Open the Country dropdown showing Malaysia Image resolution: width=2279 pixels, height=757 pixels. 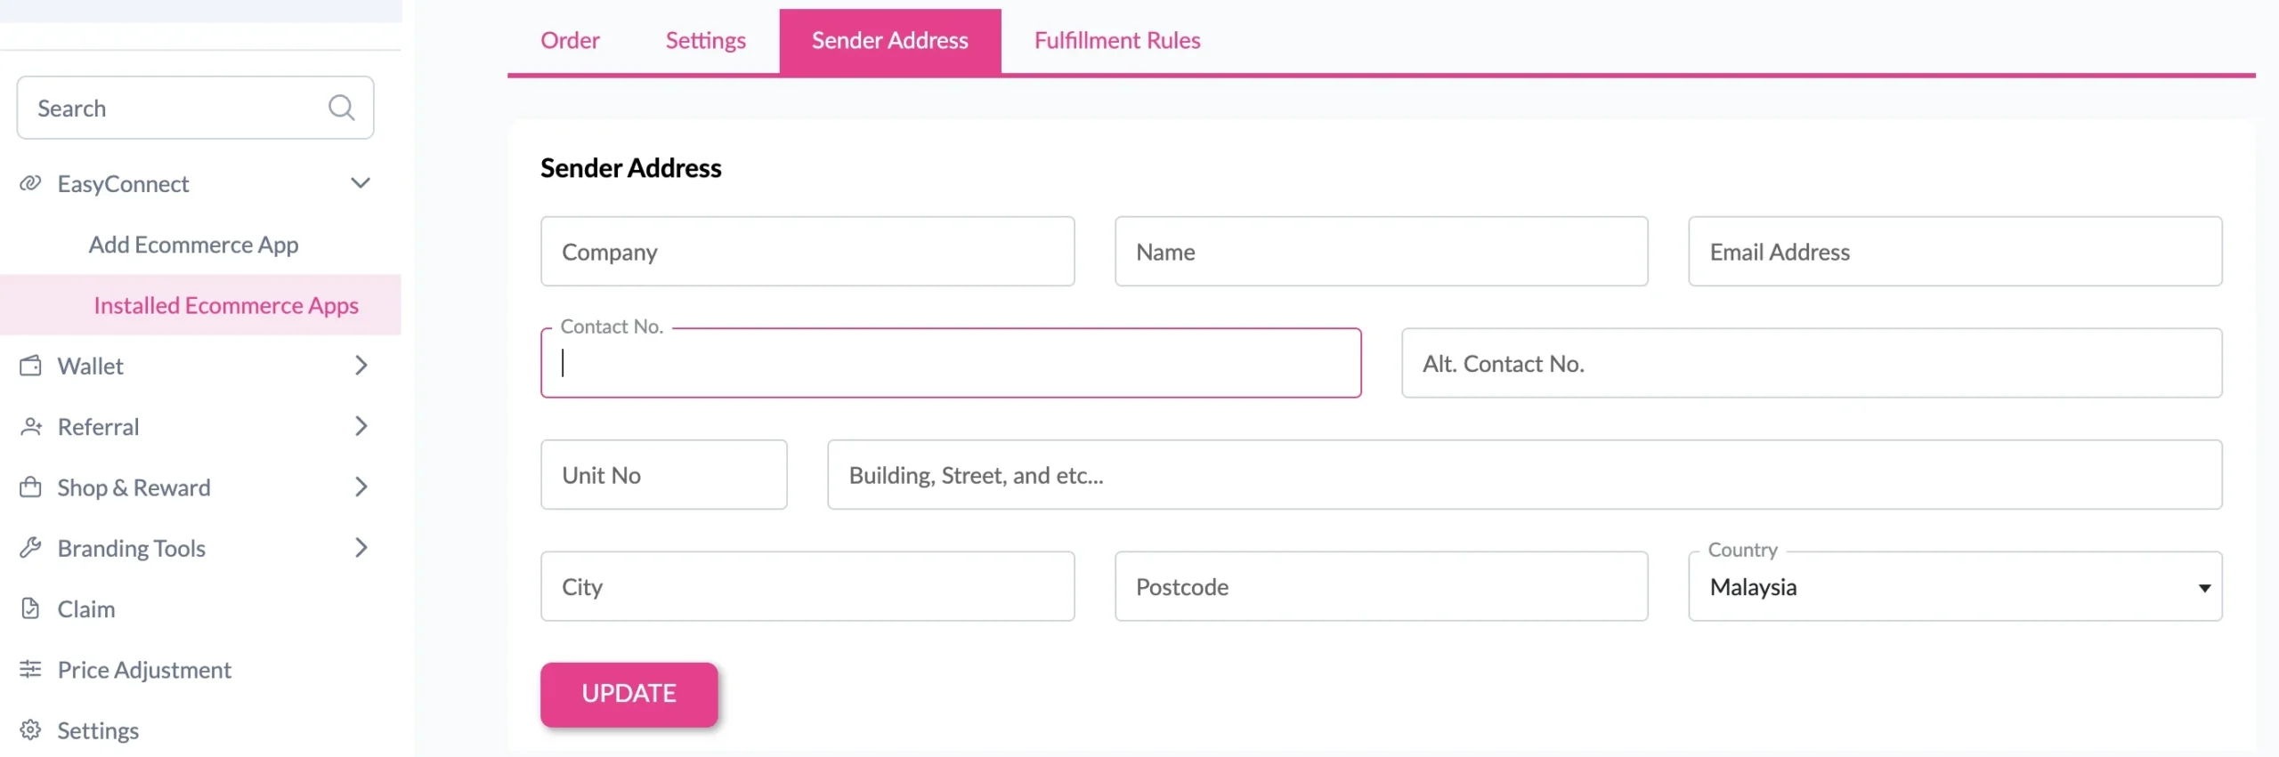[1954, 587]
